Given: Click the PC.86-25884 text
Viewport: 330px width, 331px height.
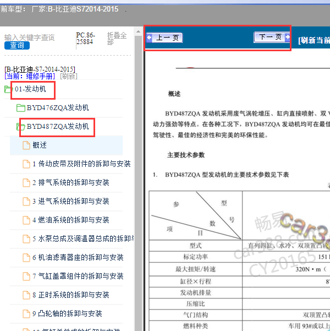Looking at the screenshot, I should 86,39.
